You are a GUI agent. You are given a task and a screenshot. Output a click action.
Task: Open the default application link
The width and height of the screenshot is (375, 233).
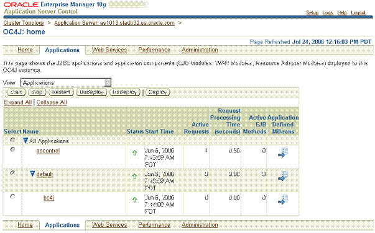[x=45, y=174]
